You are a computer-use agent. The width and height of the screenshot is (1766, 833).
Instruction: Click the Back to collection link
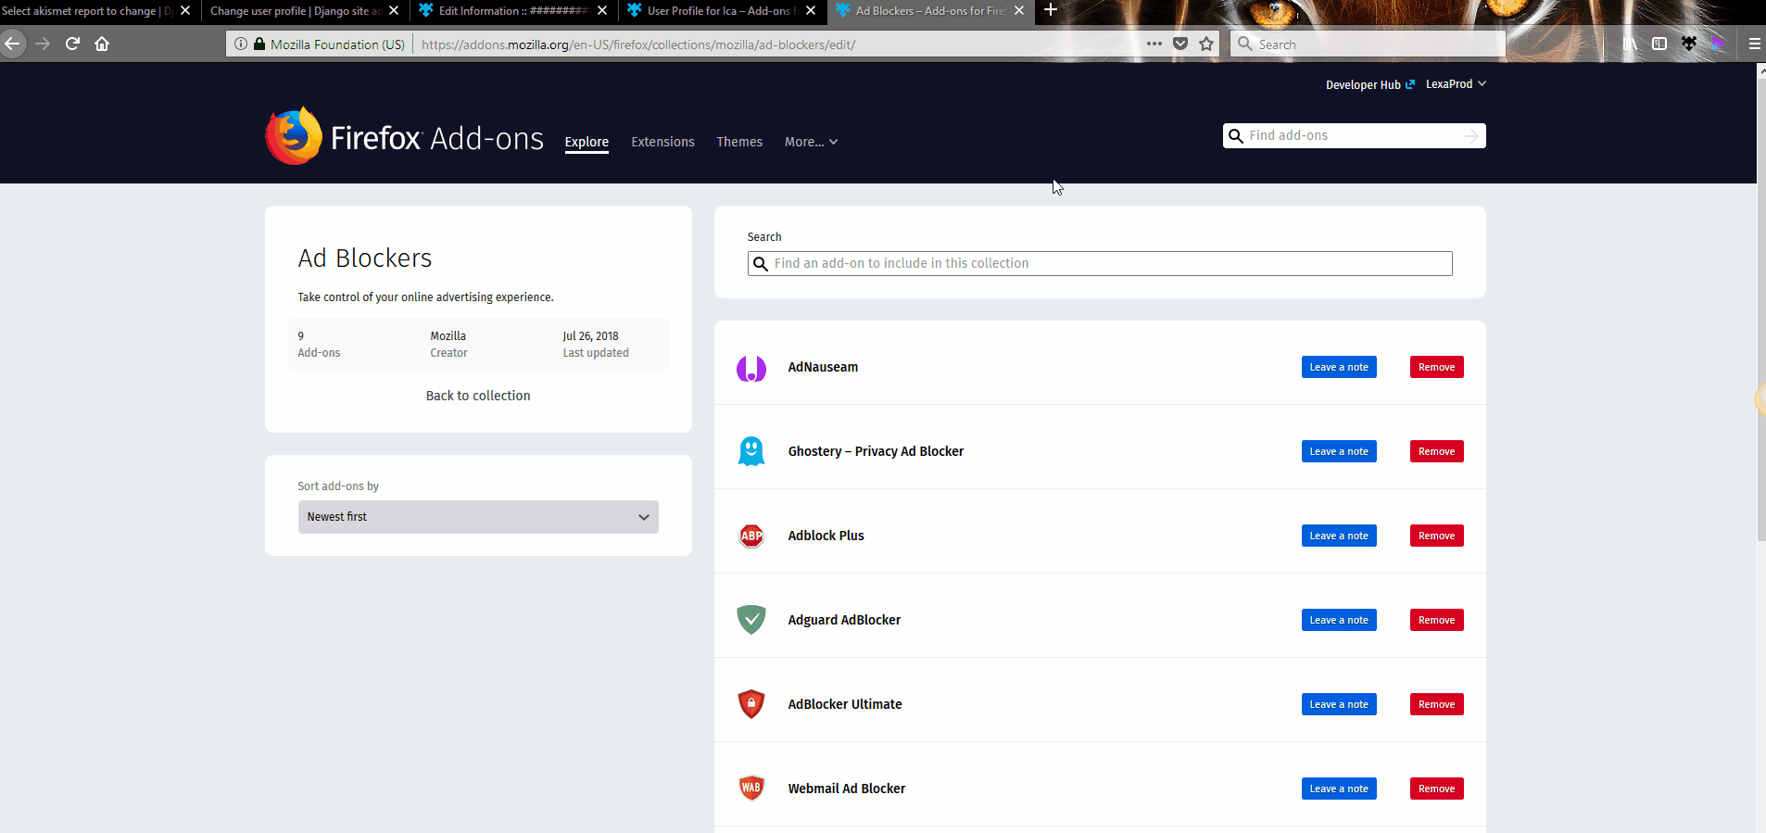pyautogui.click(x=478, y=396)
